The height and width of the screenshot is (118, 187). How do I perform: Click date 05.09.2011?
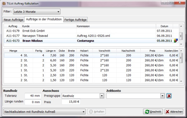pos(164,41)
